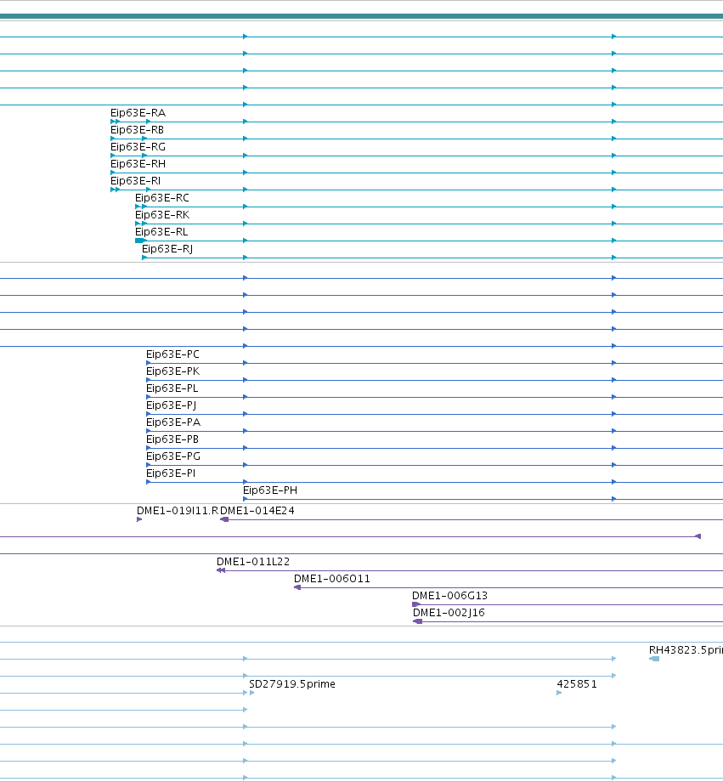The width and height of the screenshot is (723, 782).
Task: Click the DME1-002J16 feature start glyph
Action: pyautogui.click(x=418, y=621)
